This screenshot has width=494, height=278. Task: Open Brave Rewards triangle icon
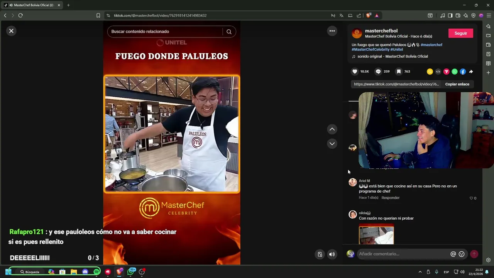pyautogui.click(x=376, y=15)
